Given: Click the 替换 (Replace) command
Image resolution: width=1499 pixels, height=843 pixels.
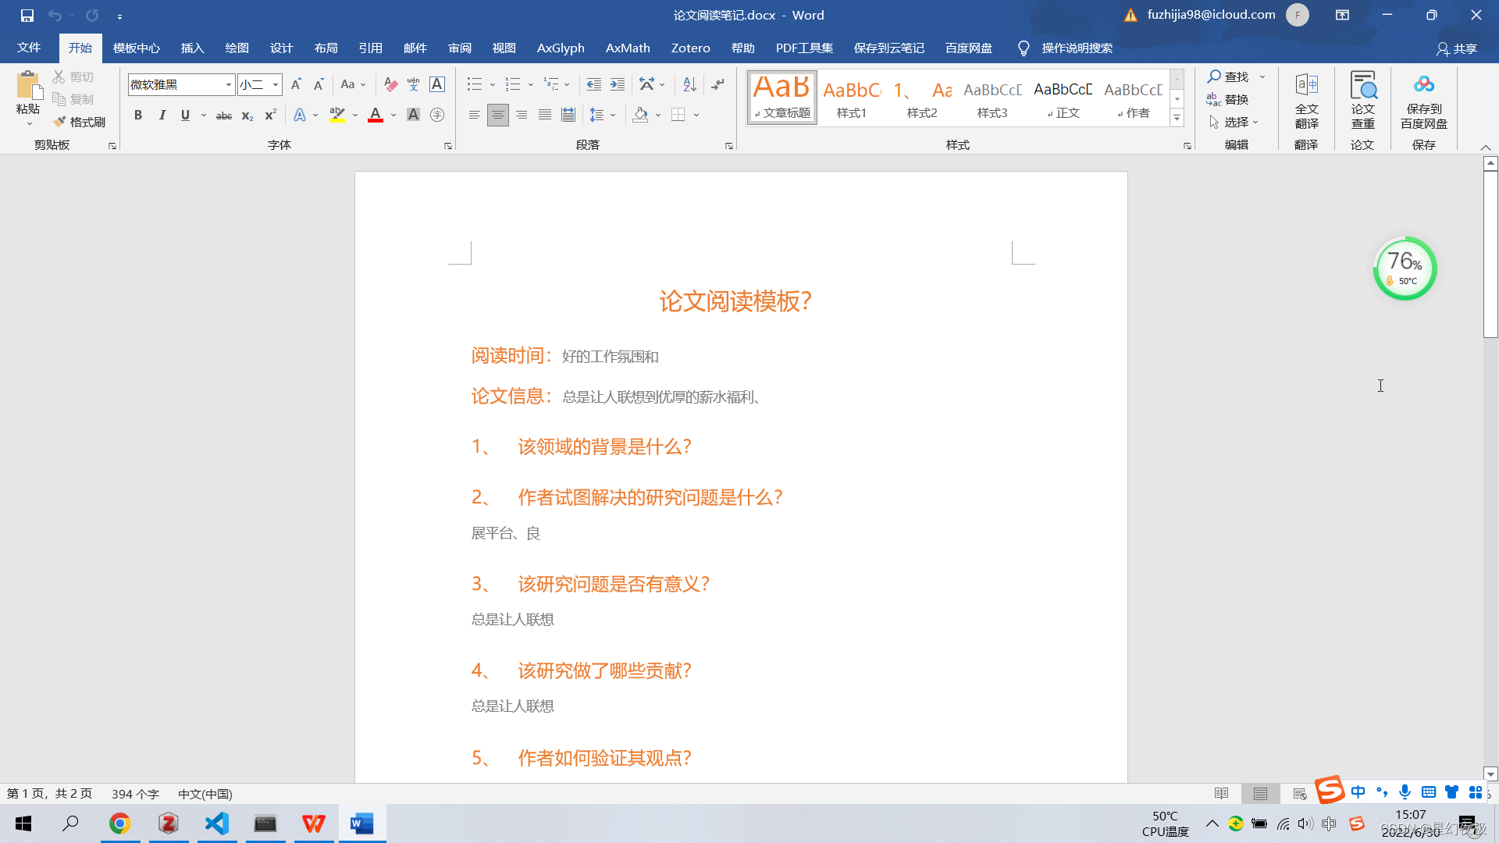Looking at the screenshot, I should pos(1237,99).
